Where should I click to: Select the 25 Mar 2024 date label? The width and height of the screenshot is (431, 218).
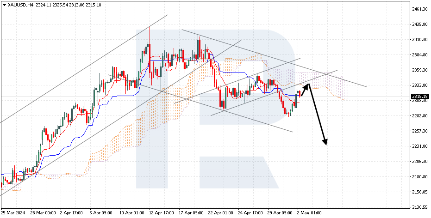[x=13, y=213]
